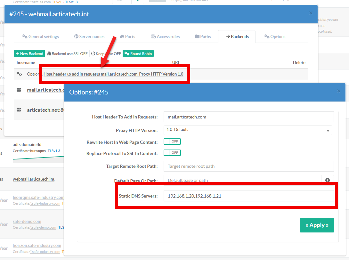
Task: Click the server icon beside mail.articatech backend
Action: [19, 90]
